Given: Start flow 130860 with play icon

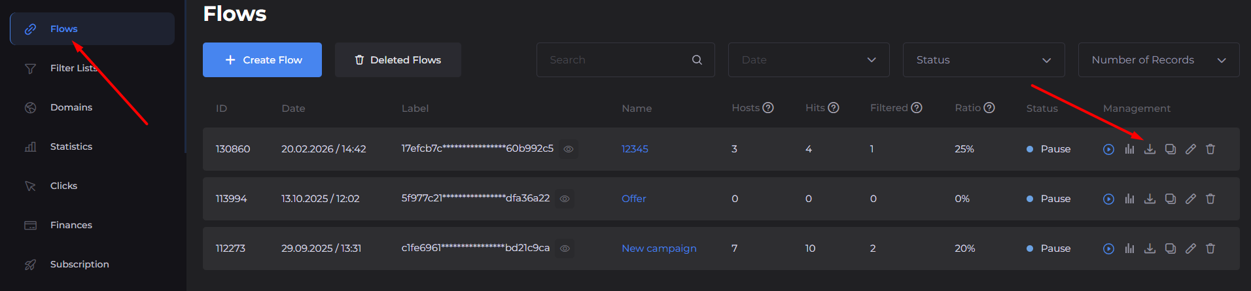Looking at the screenshot, I should click(1108, 149).
